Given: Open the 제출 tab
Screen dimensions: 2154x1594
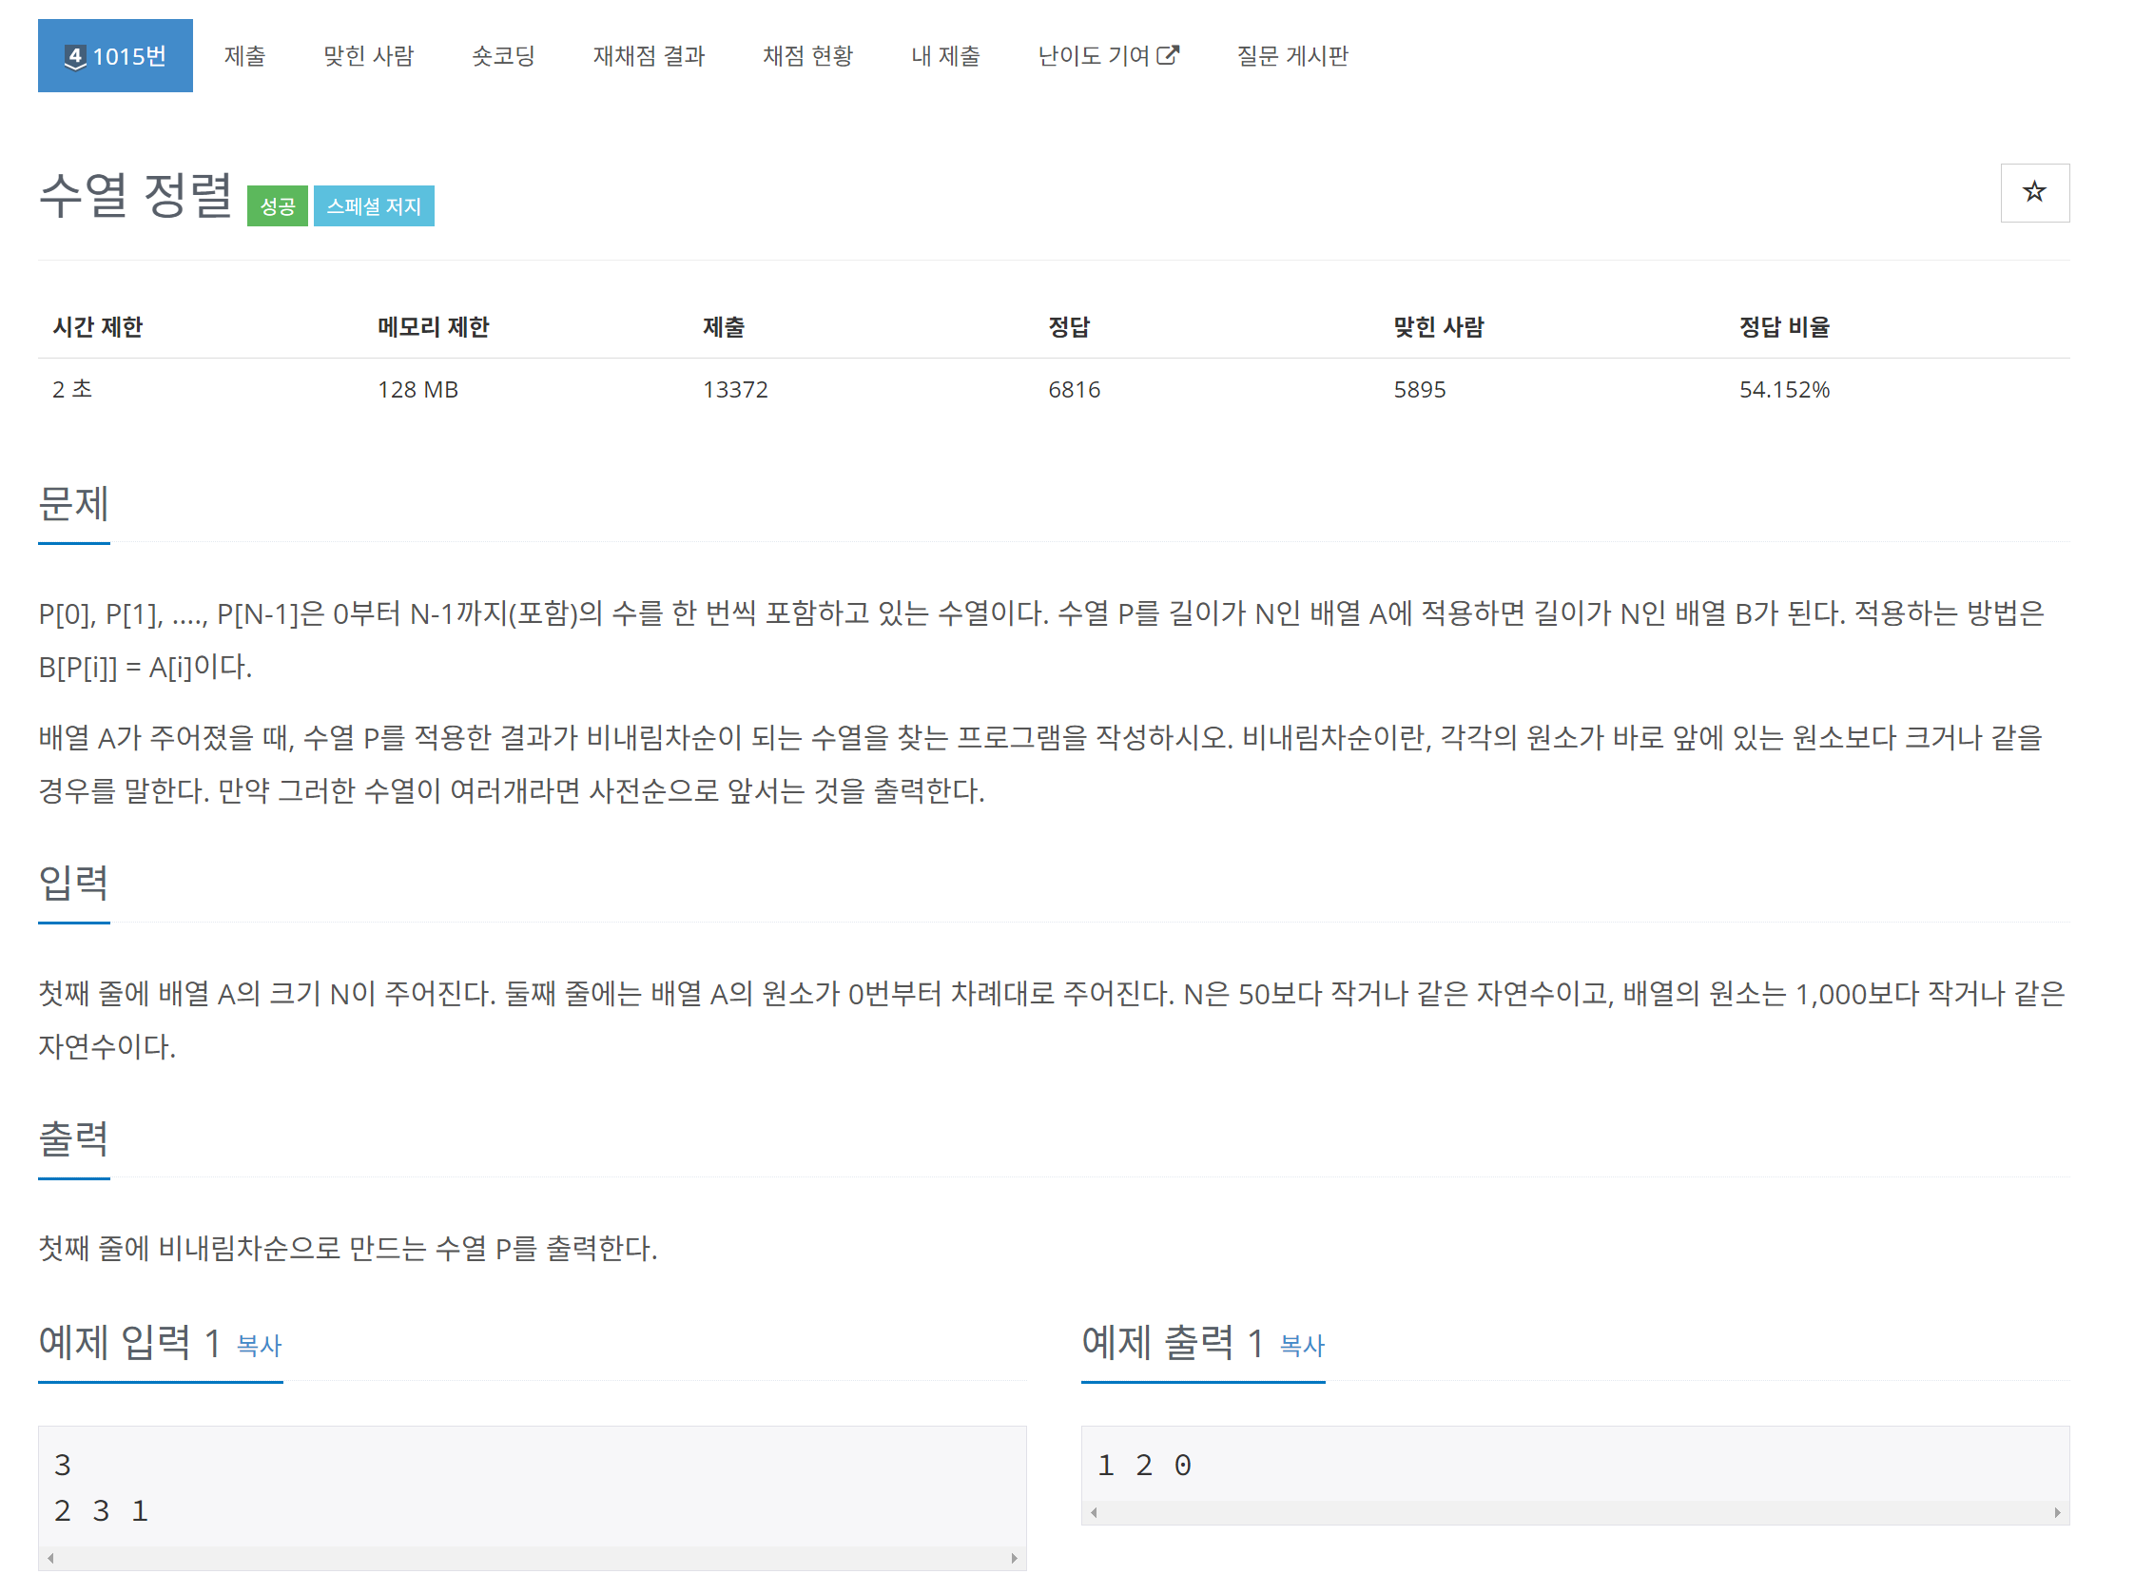Looking at the screenshot, I should 244,56.
